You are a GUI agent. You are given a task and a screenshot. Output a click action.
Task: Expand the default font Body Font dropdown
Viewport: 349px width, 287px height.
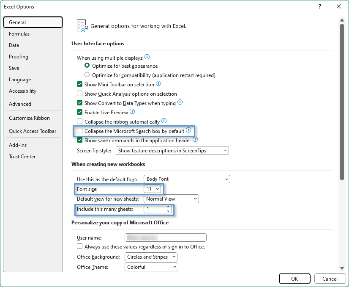pos(187,179)
